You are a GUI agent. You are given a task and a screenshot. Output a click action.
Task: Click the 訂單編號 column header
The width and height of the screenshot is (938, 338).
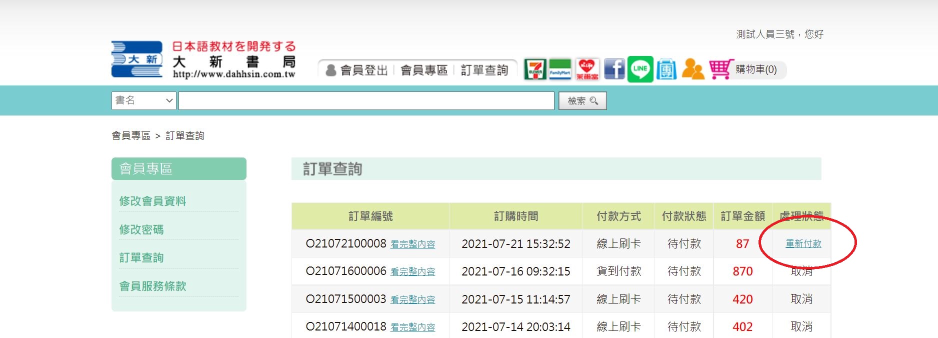coord(370,216)
